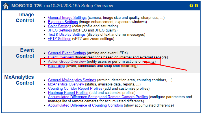Open Exposure Settings link
Screen dimensions: 202x115
[63, 22]
